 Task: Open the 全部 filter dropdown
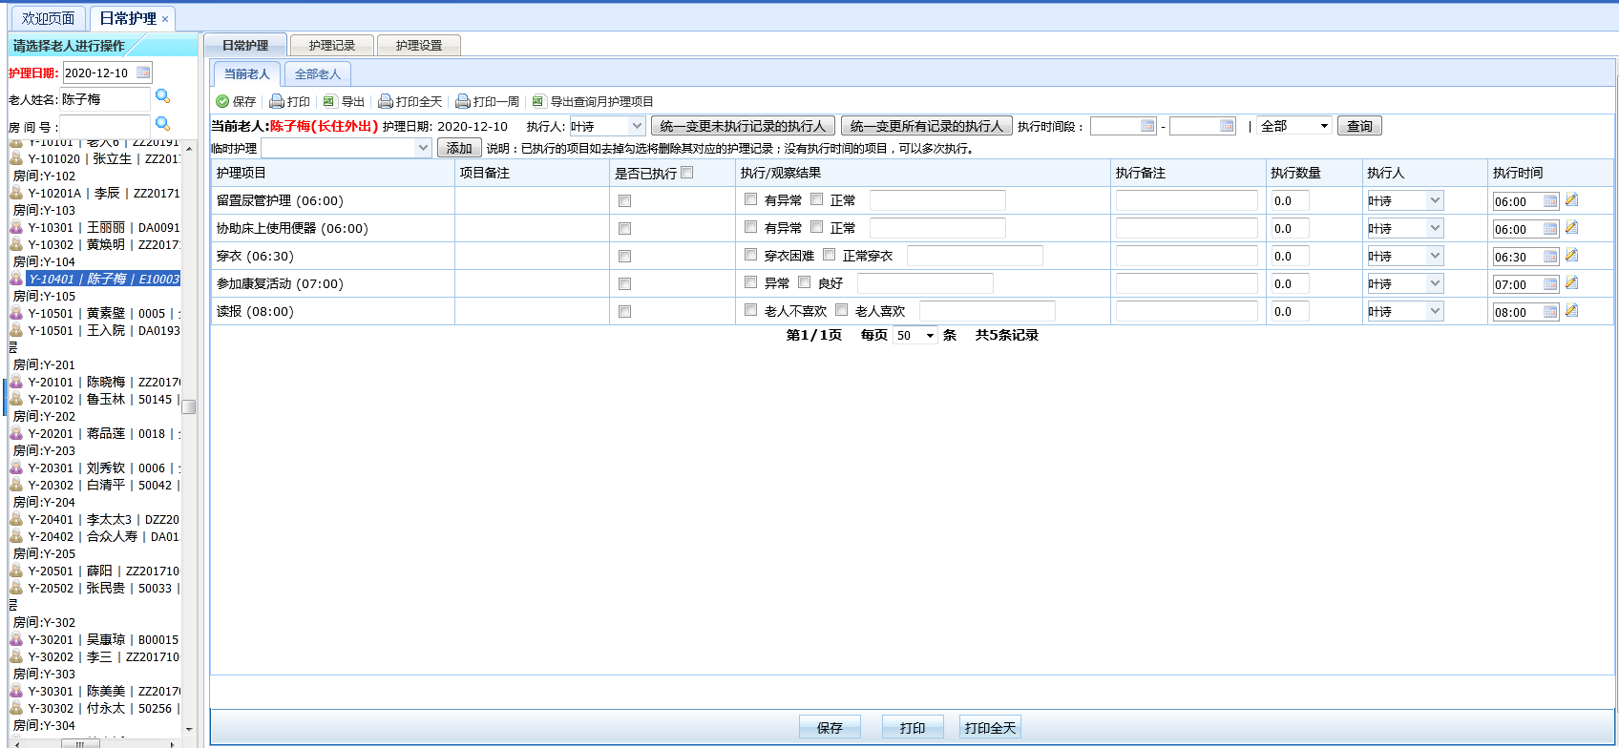[x=1323, y=126]
